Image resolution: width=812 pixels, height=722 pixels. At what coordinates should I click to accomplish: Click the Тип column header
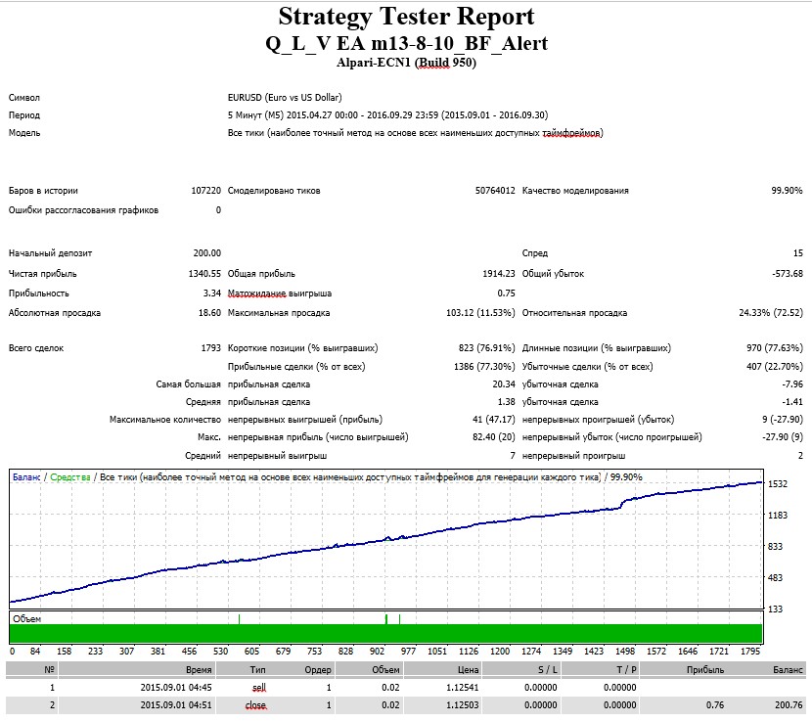(258, 670)
